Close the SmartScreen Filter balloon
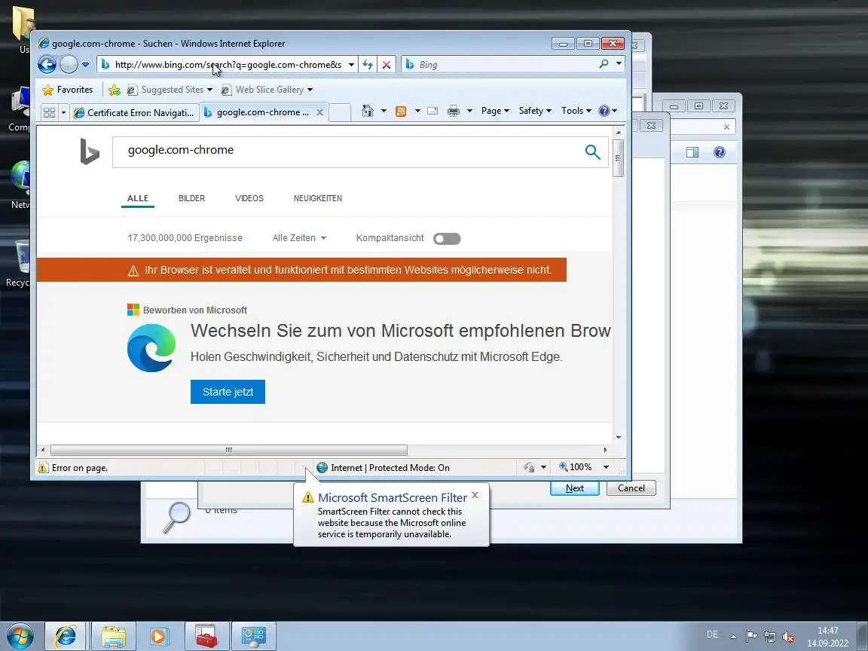The image size is (868, 651). [x=475, y=496]
